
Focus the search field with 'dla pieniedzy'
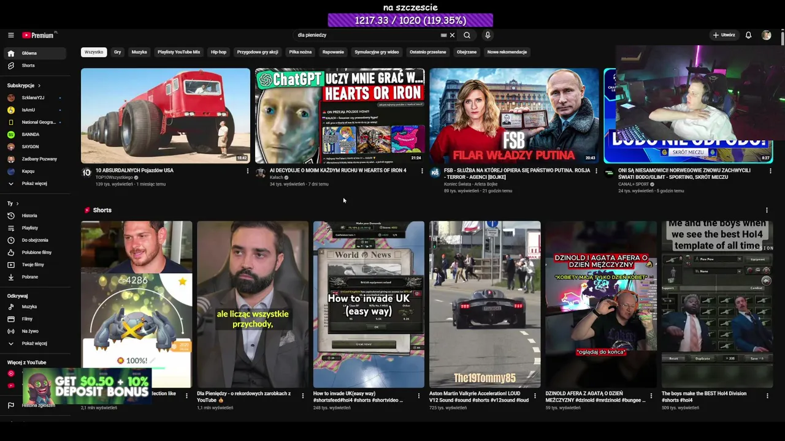point(367,36)
